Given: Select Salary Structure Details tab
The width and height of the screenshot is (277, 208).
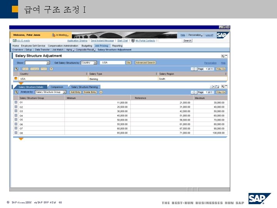Looking at the screenshot, I should click(x=31, y=87).
